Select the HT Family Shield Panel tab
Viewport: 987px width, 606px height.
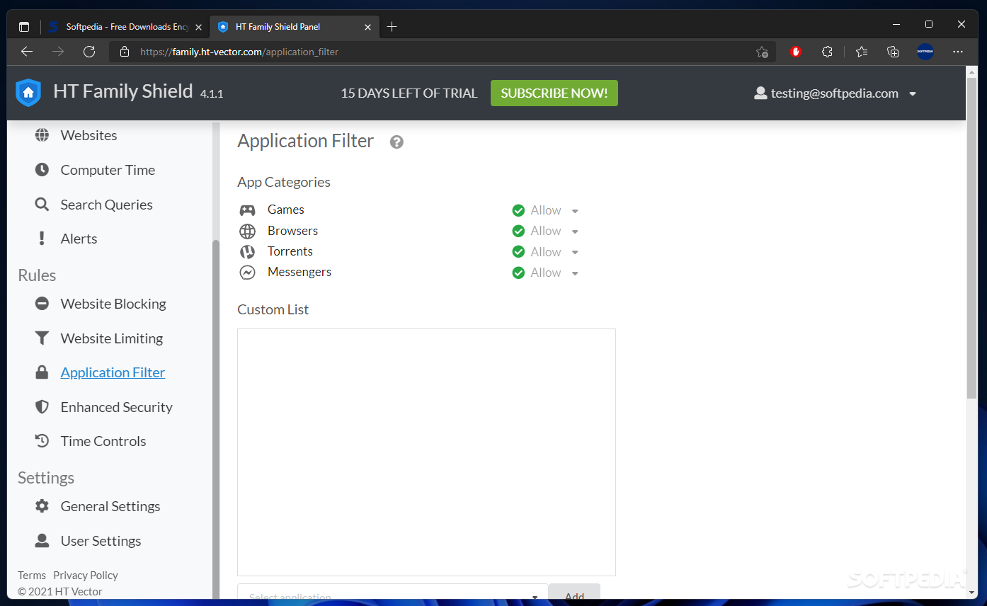295,27
